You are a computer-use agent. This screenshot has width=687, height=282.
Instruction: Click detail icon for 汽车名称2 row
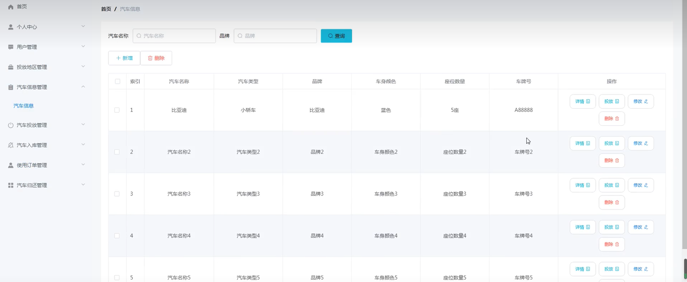588,143
